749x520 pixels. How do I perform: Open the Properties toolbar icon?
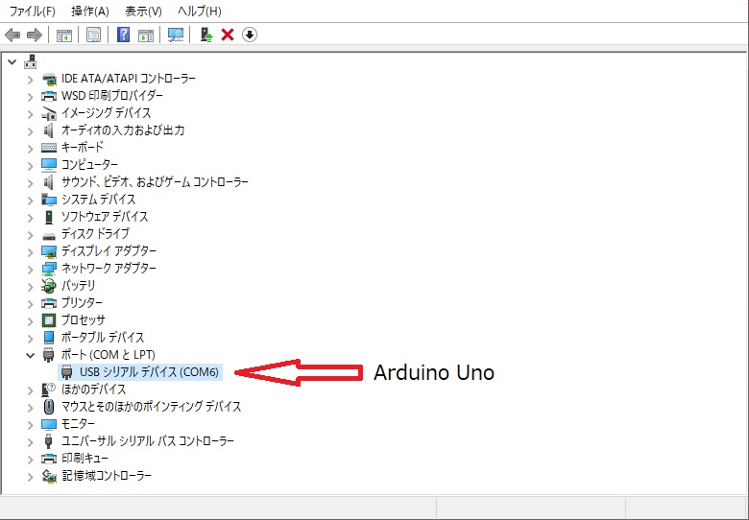94,35
